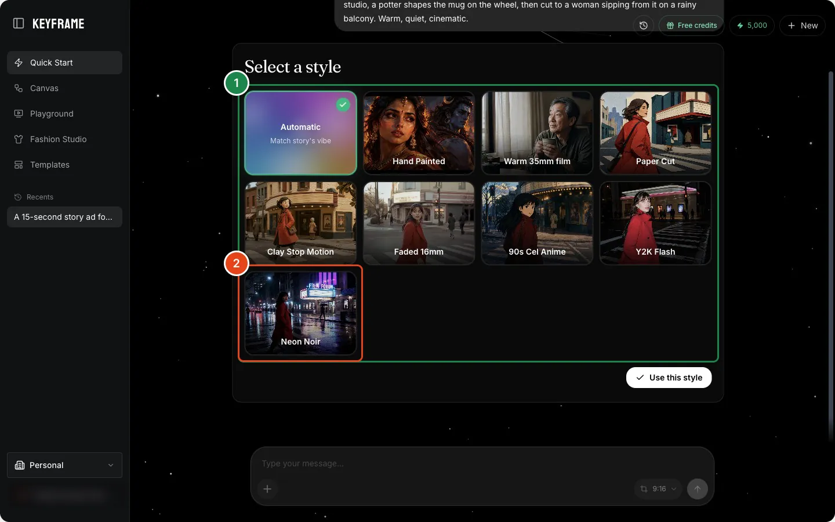Pick the Paper Cut style
The width and height of the screenshot is (835, 522).
click(x=655, y=133)
